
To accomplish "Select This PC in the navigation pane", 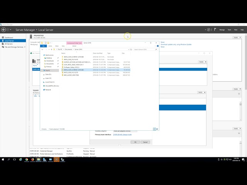I will point(50,71).
